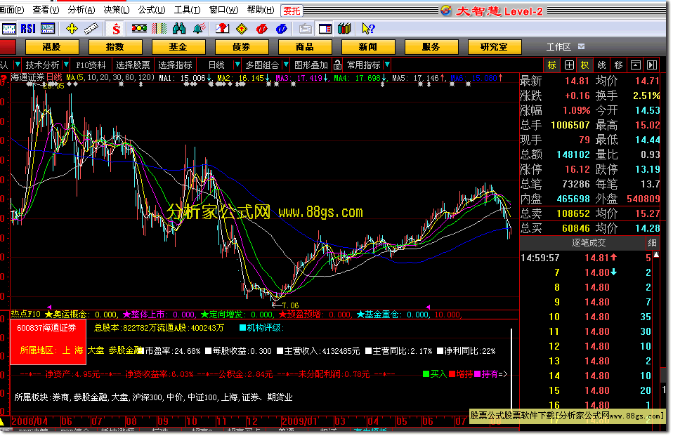This screenshot has width=673, height=436.
Task: Click the red dollar sign icon
Action: (x=116, y=29)
